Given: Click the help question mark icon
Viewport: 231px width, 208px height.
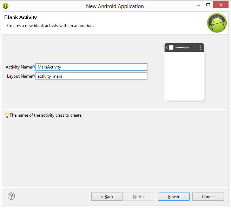Looking at the screenshot, I should coord(11,196).
